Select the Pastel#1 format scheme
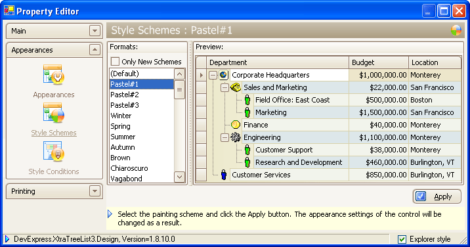Image resolution: width=470 pixels, height=247 pixels. click(142, 84)
